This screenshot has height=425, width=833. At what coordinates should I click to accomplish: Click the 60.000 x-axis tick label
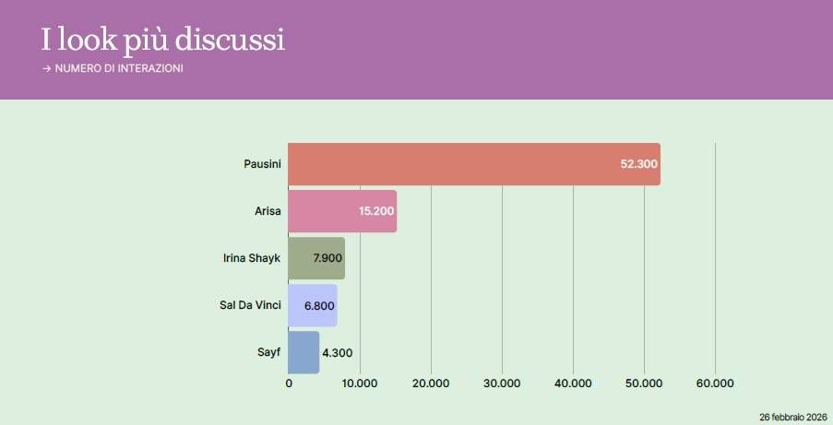coord(715,384)
